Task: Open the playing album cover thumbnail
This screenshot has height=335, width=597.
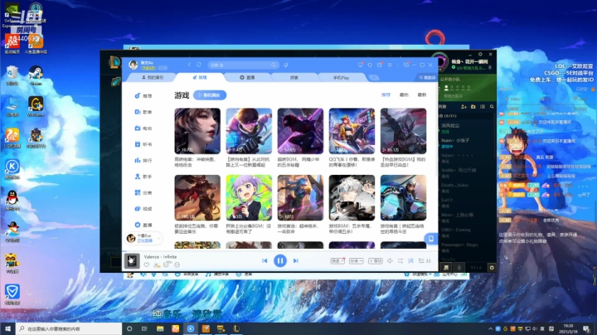Action: tap(132, 261)
